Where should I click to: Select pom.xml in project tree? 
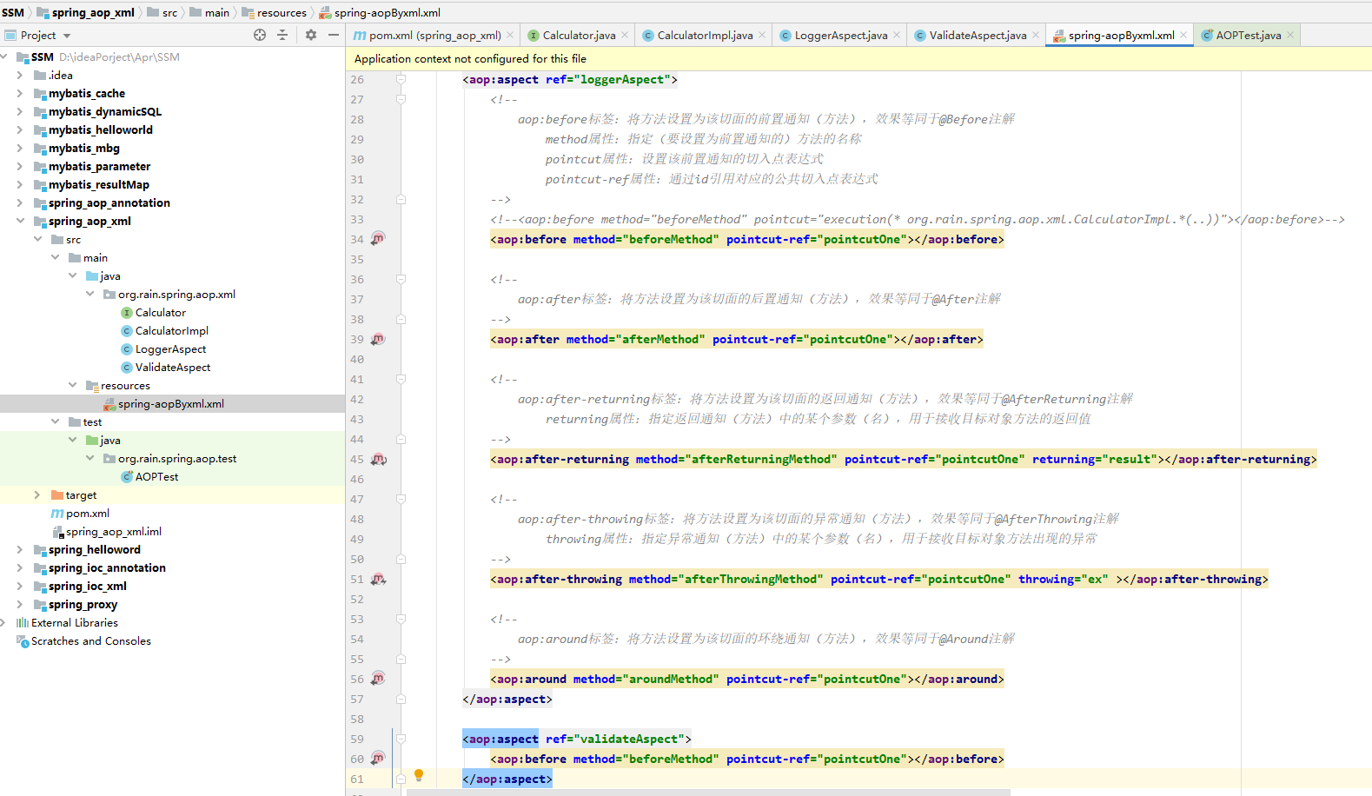pyautogui.click(x=88, y=514)
